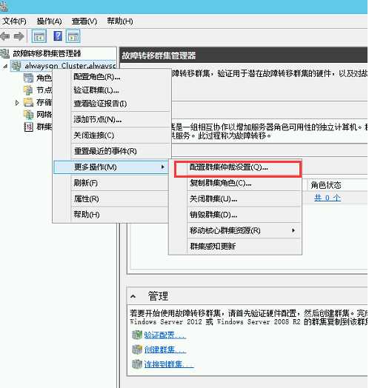Click the icon beside 连接到群集 link
The height and width of the screenshot is (388, 369).
(137, 364)
